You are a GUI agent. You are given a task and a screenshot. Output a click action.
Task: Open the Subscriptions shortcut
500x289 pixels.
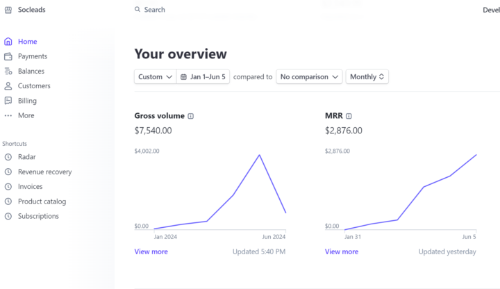38,216
